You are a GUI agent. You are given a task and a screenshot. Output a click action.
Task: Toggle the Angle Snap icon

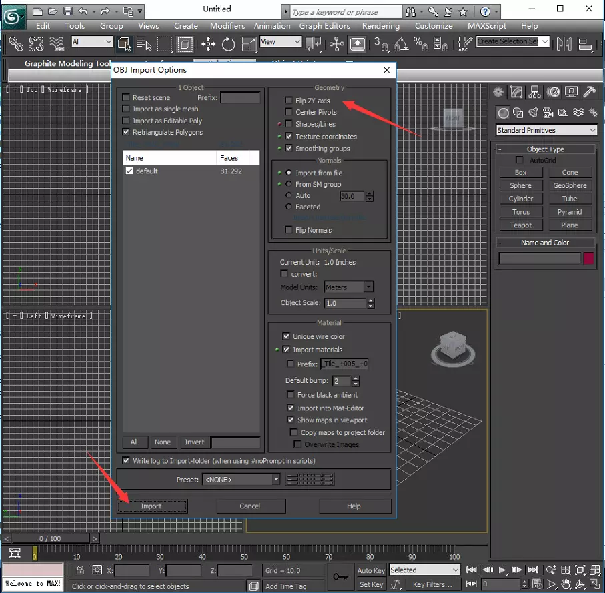point(401,44)
